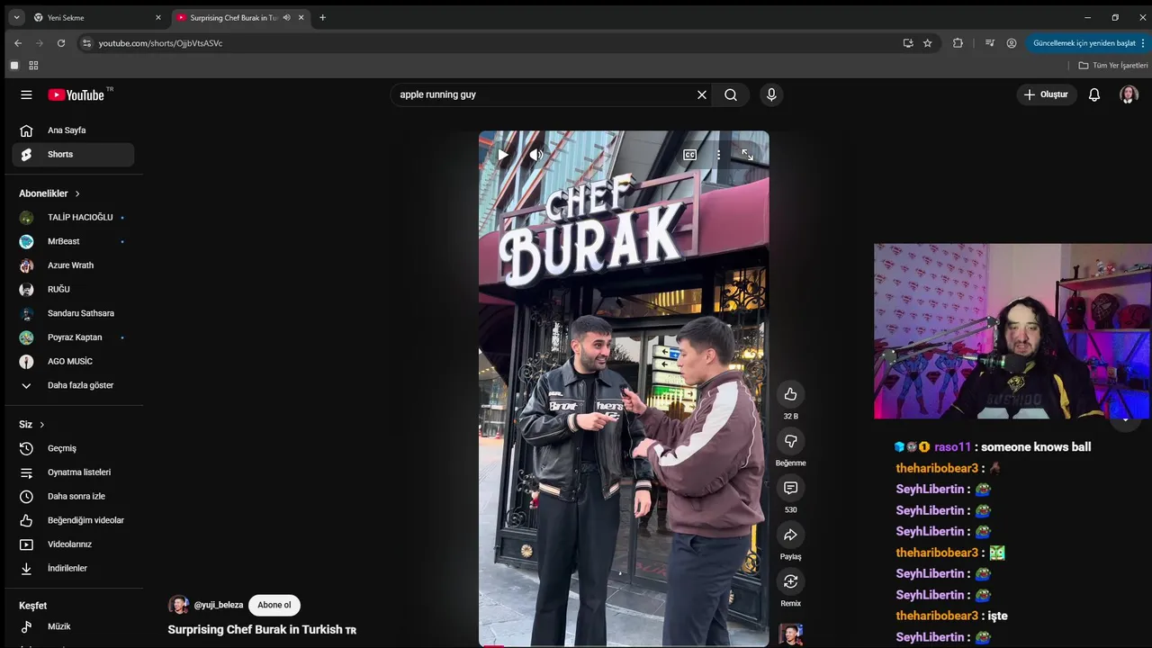Open the browser extensions puzzle icon
Screen dimensions: 1152x648
958,43
